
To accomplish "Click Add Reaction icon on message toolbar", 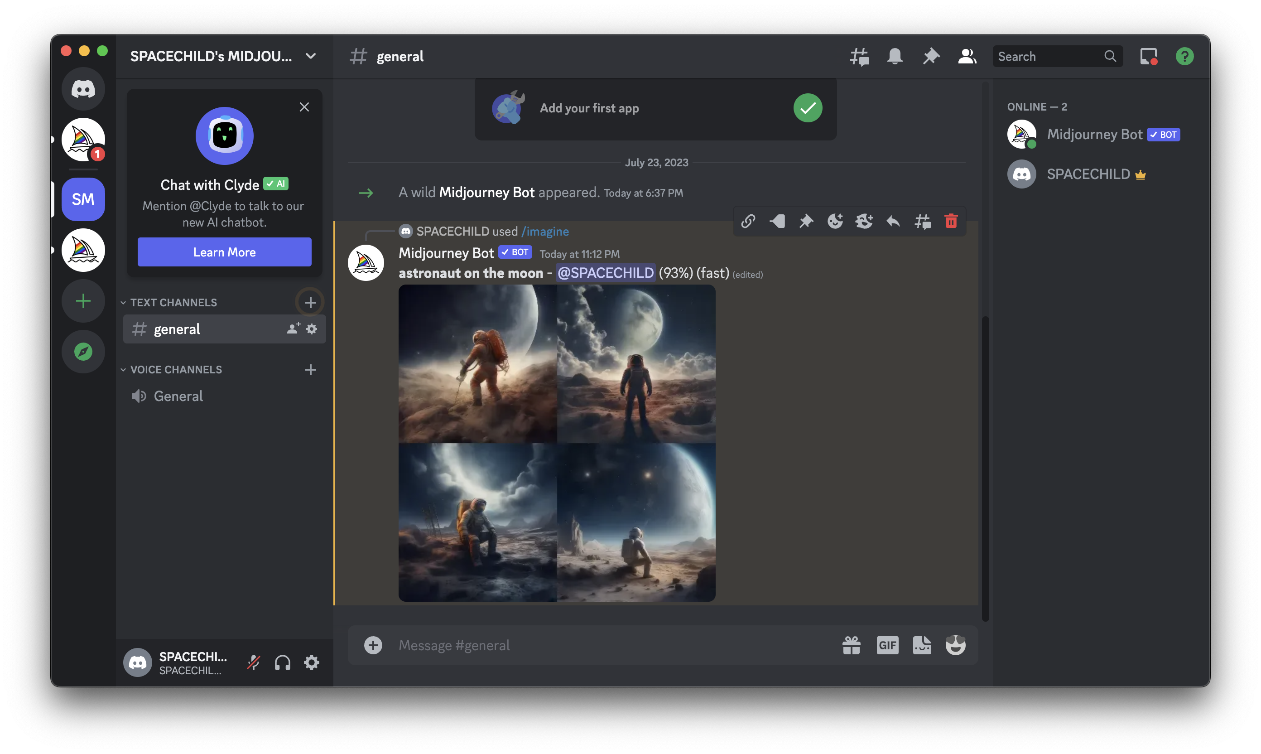I will [x=835, y=221].
